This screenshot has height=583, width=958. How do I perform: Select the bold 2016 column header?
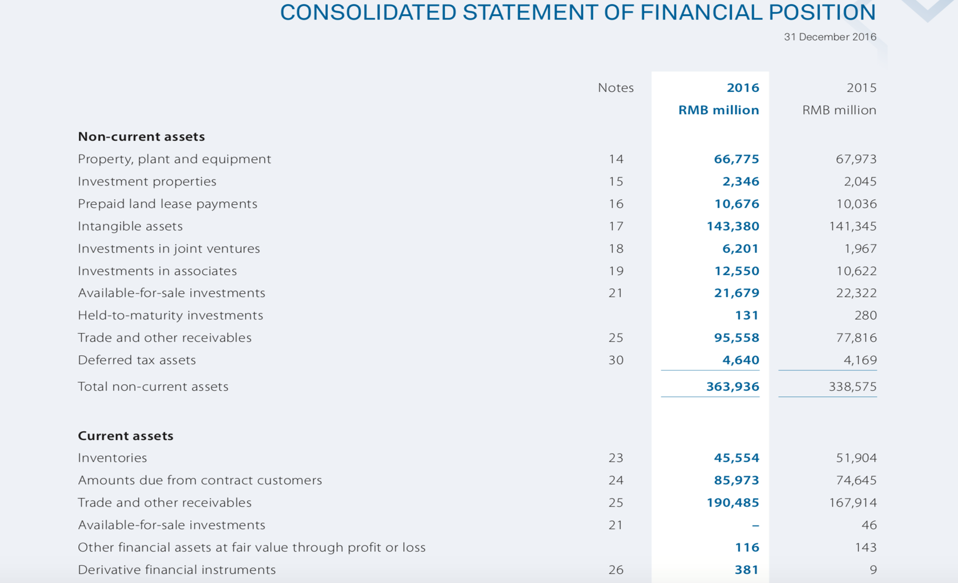[742, 88]
